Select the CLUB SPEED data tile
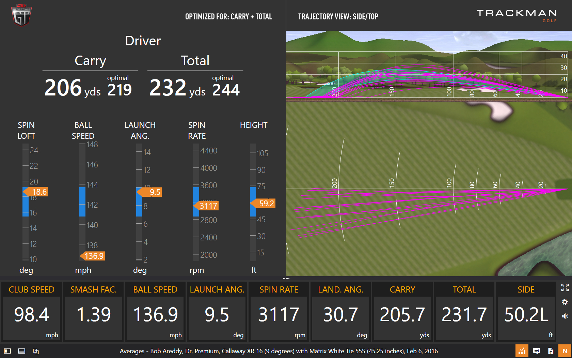Viewport: 572px width, 358px height. (31, 311)
